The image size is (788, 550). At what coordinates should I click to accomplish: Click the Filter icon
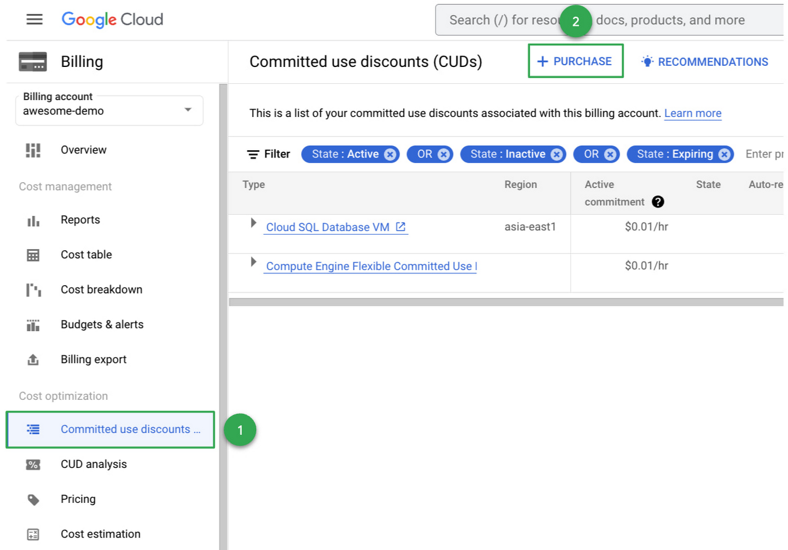[x=253, y=154]
